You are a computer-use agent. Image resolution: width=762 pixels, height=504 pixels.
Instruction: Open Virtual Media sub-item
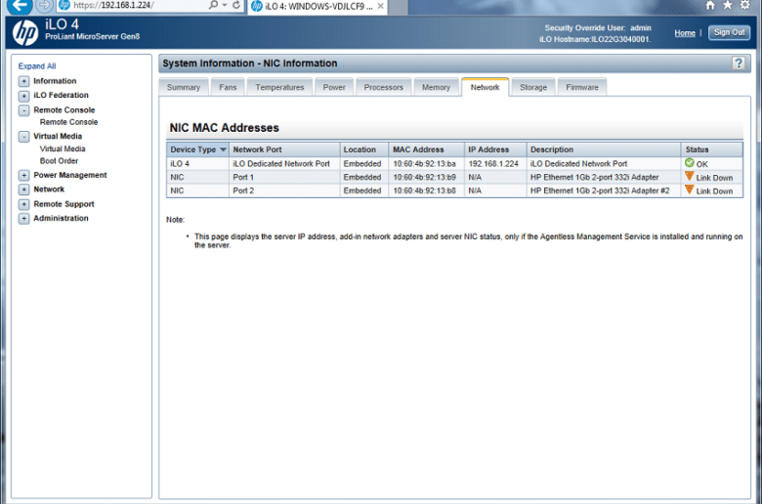click(63, 148)
